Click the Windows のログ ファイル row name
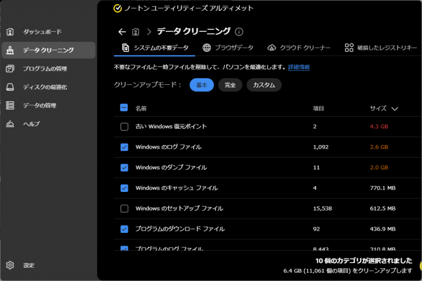The image size is (422, 281). click(x=168, y=147)
